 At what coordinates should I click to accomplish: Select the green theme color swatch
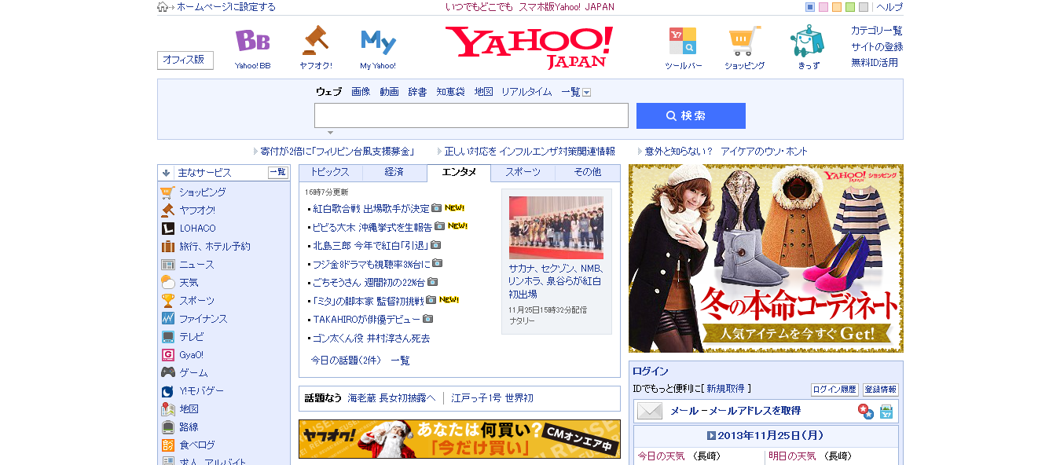point(850,7)
